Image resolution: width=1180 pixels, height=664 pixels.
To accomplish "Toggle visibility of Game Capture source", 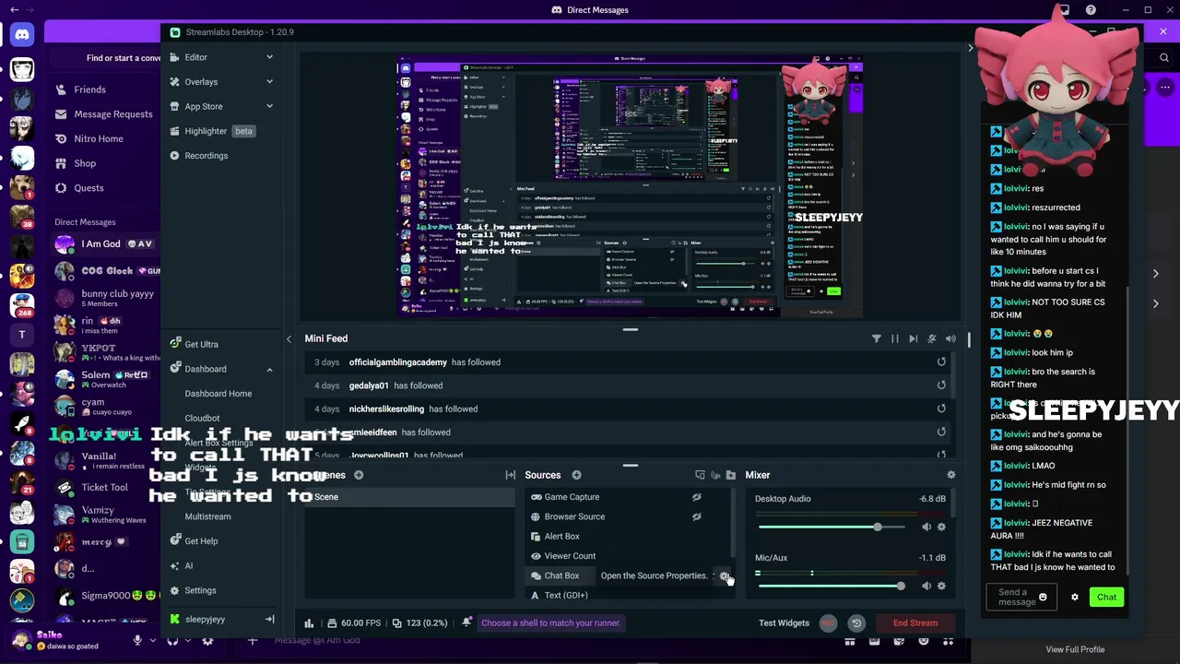I will (x=697, y=497).
